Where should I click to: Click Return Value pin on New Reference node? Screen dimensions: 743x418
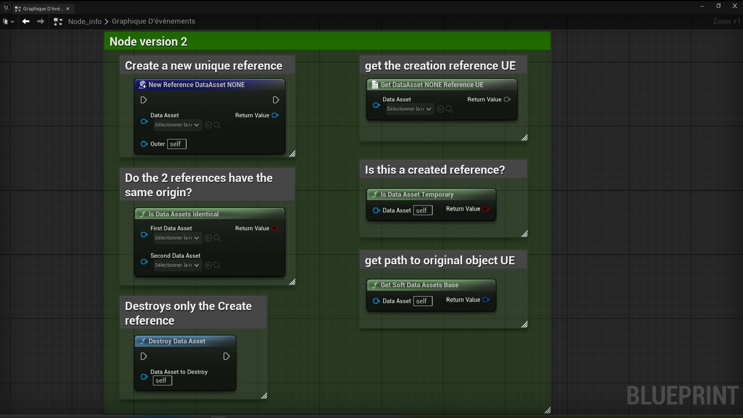(275, 115)
